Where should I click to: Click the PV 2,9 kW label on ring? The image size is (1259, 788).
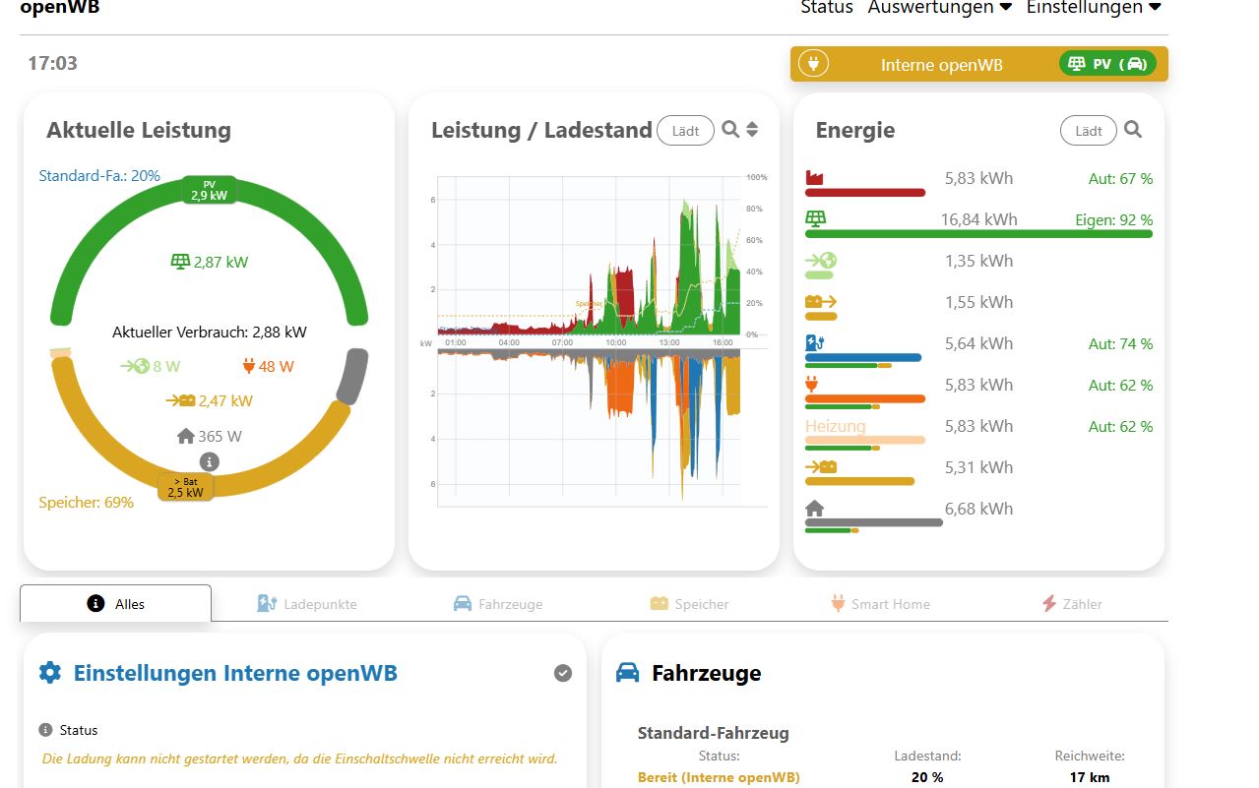point(209,190)
